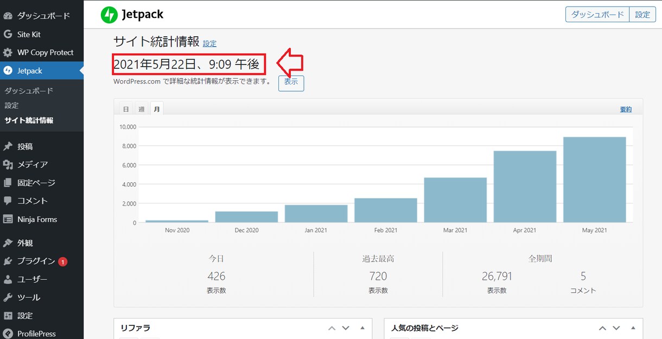
Task: Open the 設定 link beside サイト統計情報
Action: [209, 43]
